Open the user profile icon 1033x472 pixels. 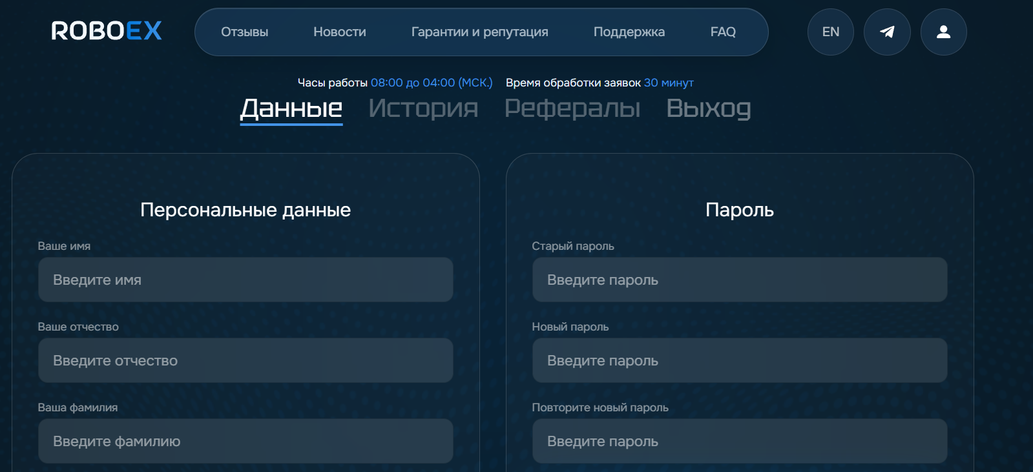[x=944, y=32]
